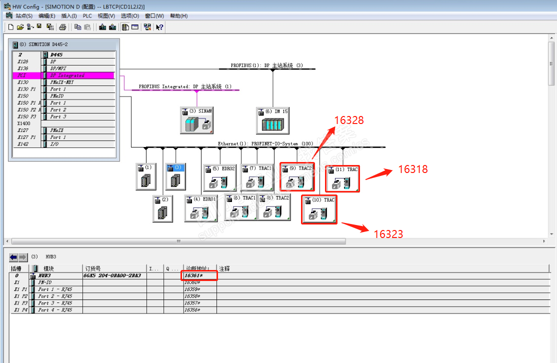Select the PNxIO rack row
The width and height of the screenshot is (557, 363).
(64, 96)
